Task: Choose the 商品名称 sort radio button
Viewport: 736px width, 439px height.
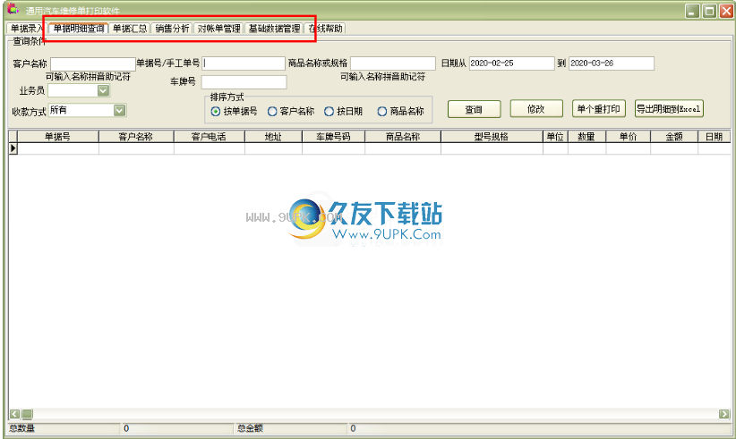Action: [382, 112]
